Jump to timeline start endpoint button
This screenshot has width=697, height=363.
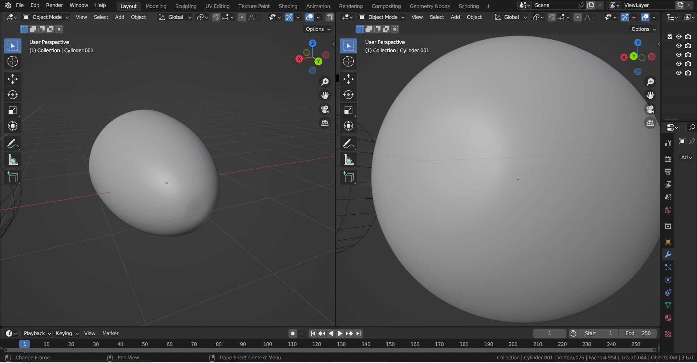coord(313,333)
